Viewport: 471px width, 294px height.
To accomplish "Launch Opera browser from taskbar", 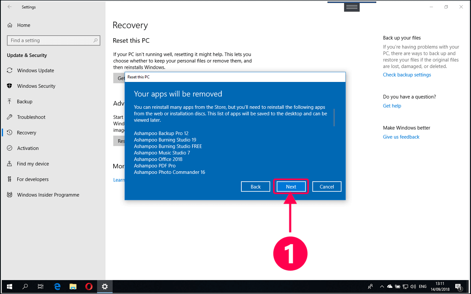I will click(x=89, y=287).
